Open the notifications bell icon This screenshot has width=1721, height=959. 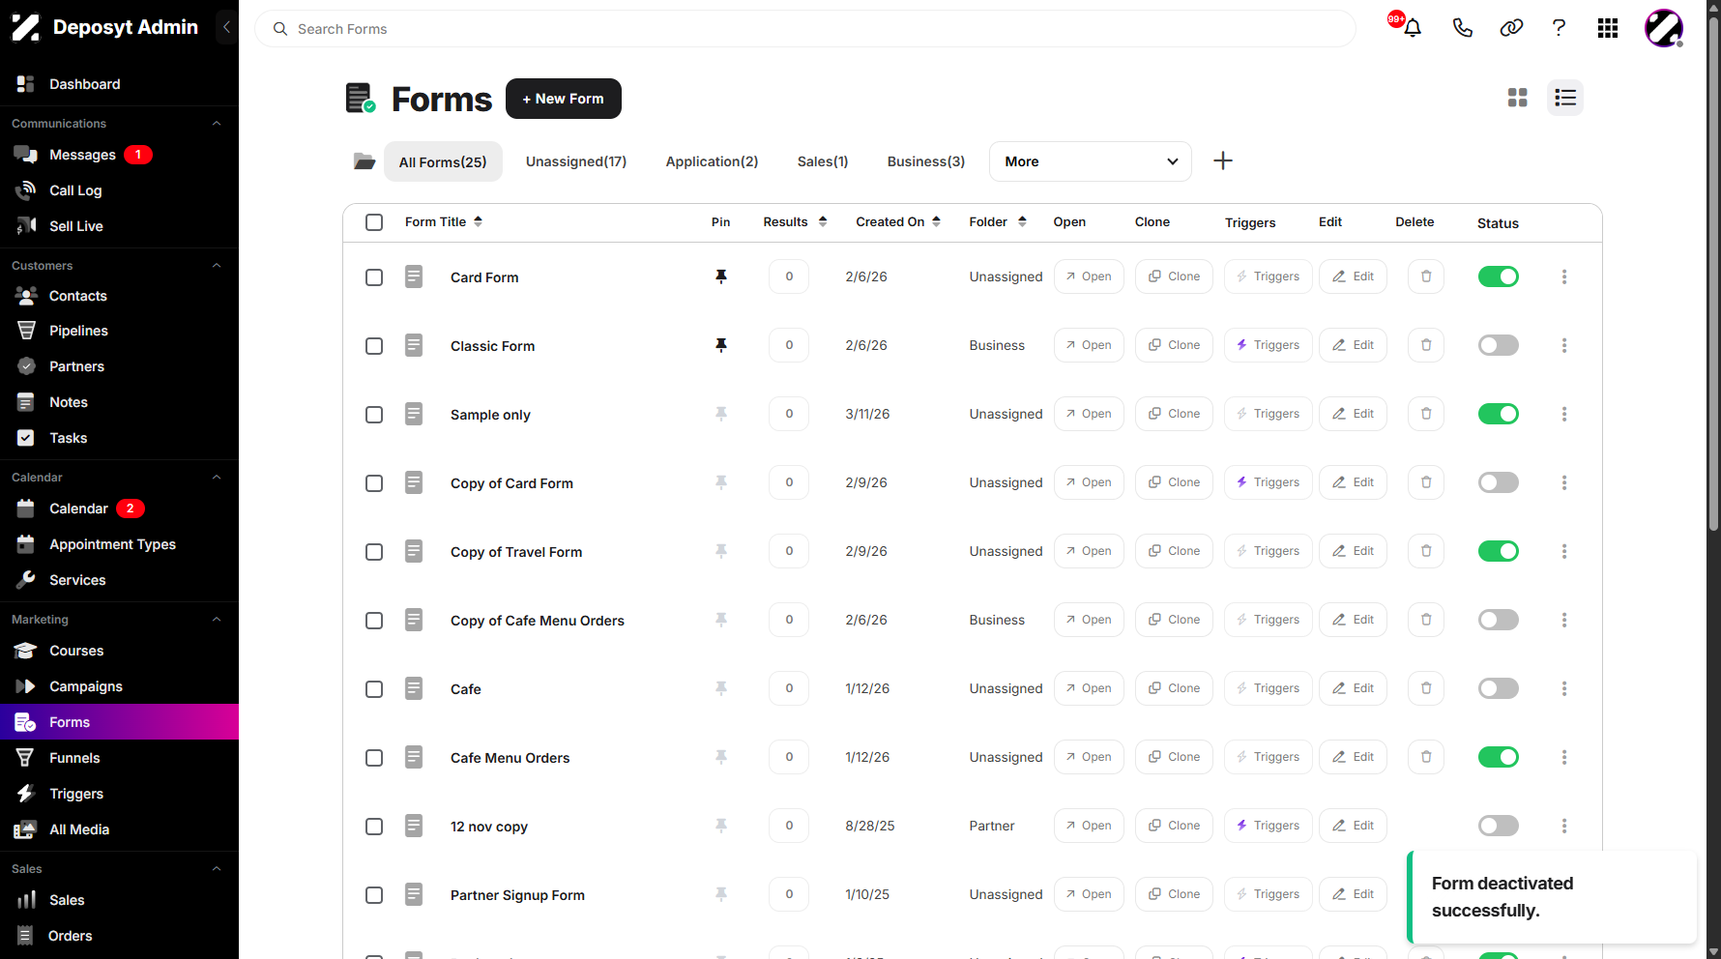(x=1413, y=28)
